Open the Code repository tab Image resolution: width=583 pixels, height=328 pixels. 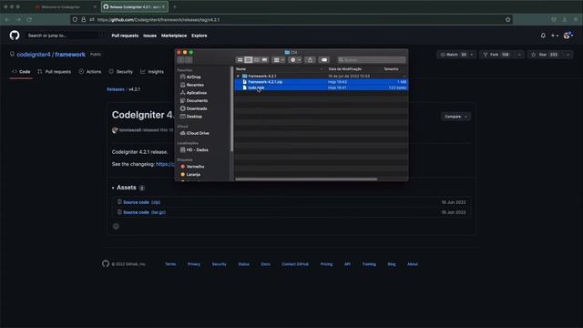(21, 71)
